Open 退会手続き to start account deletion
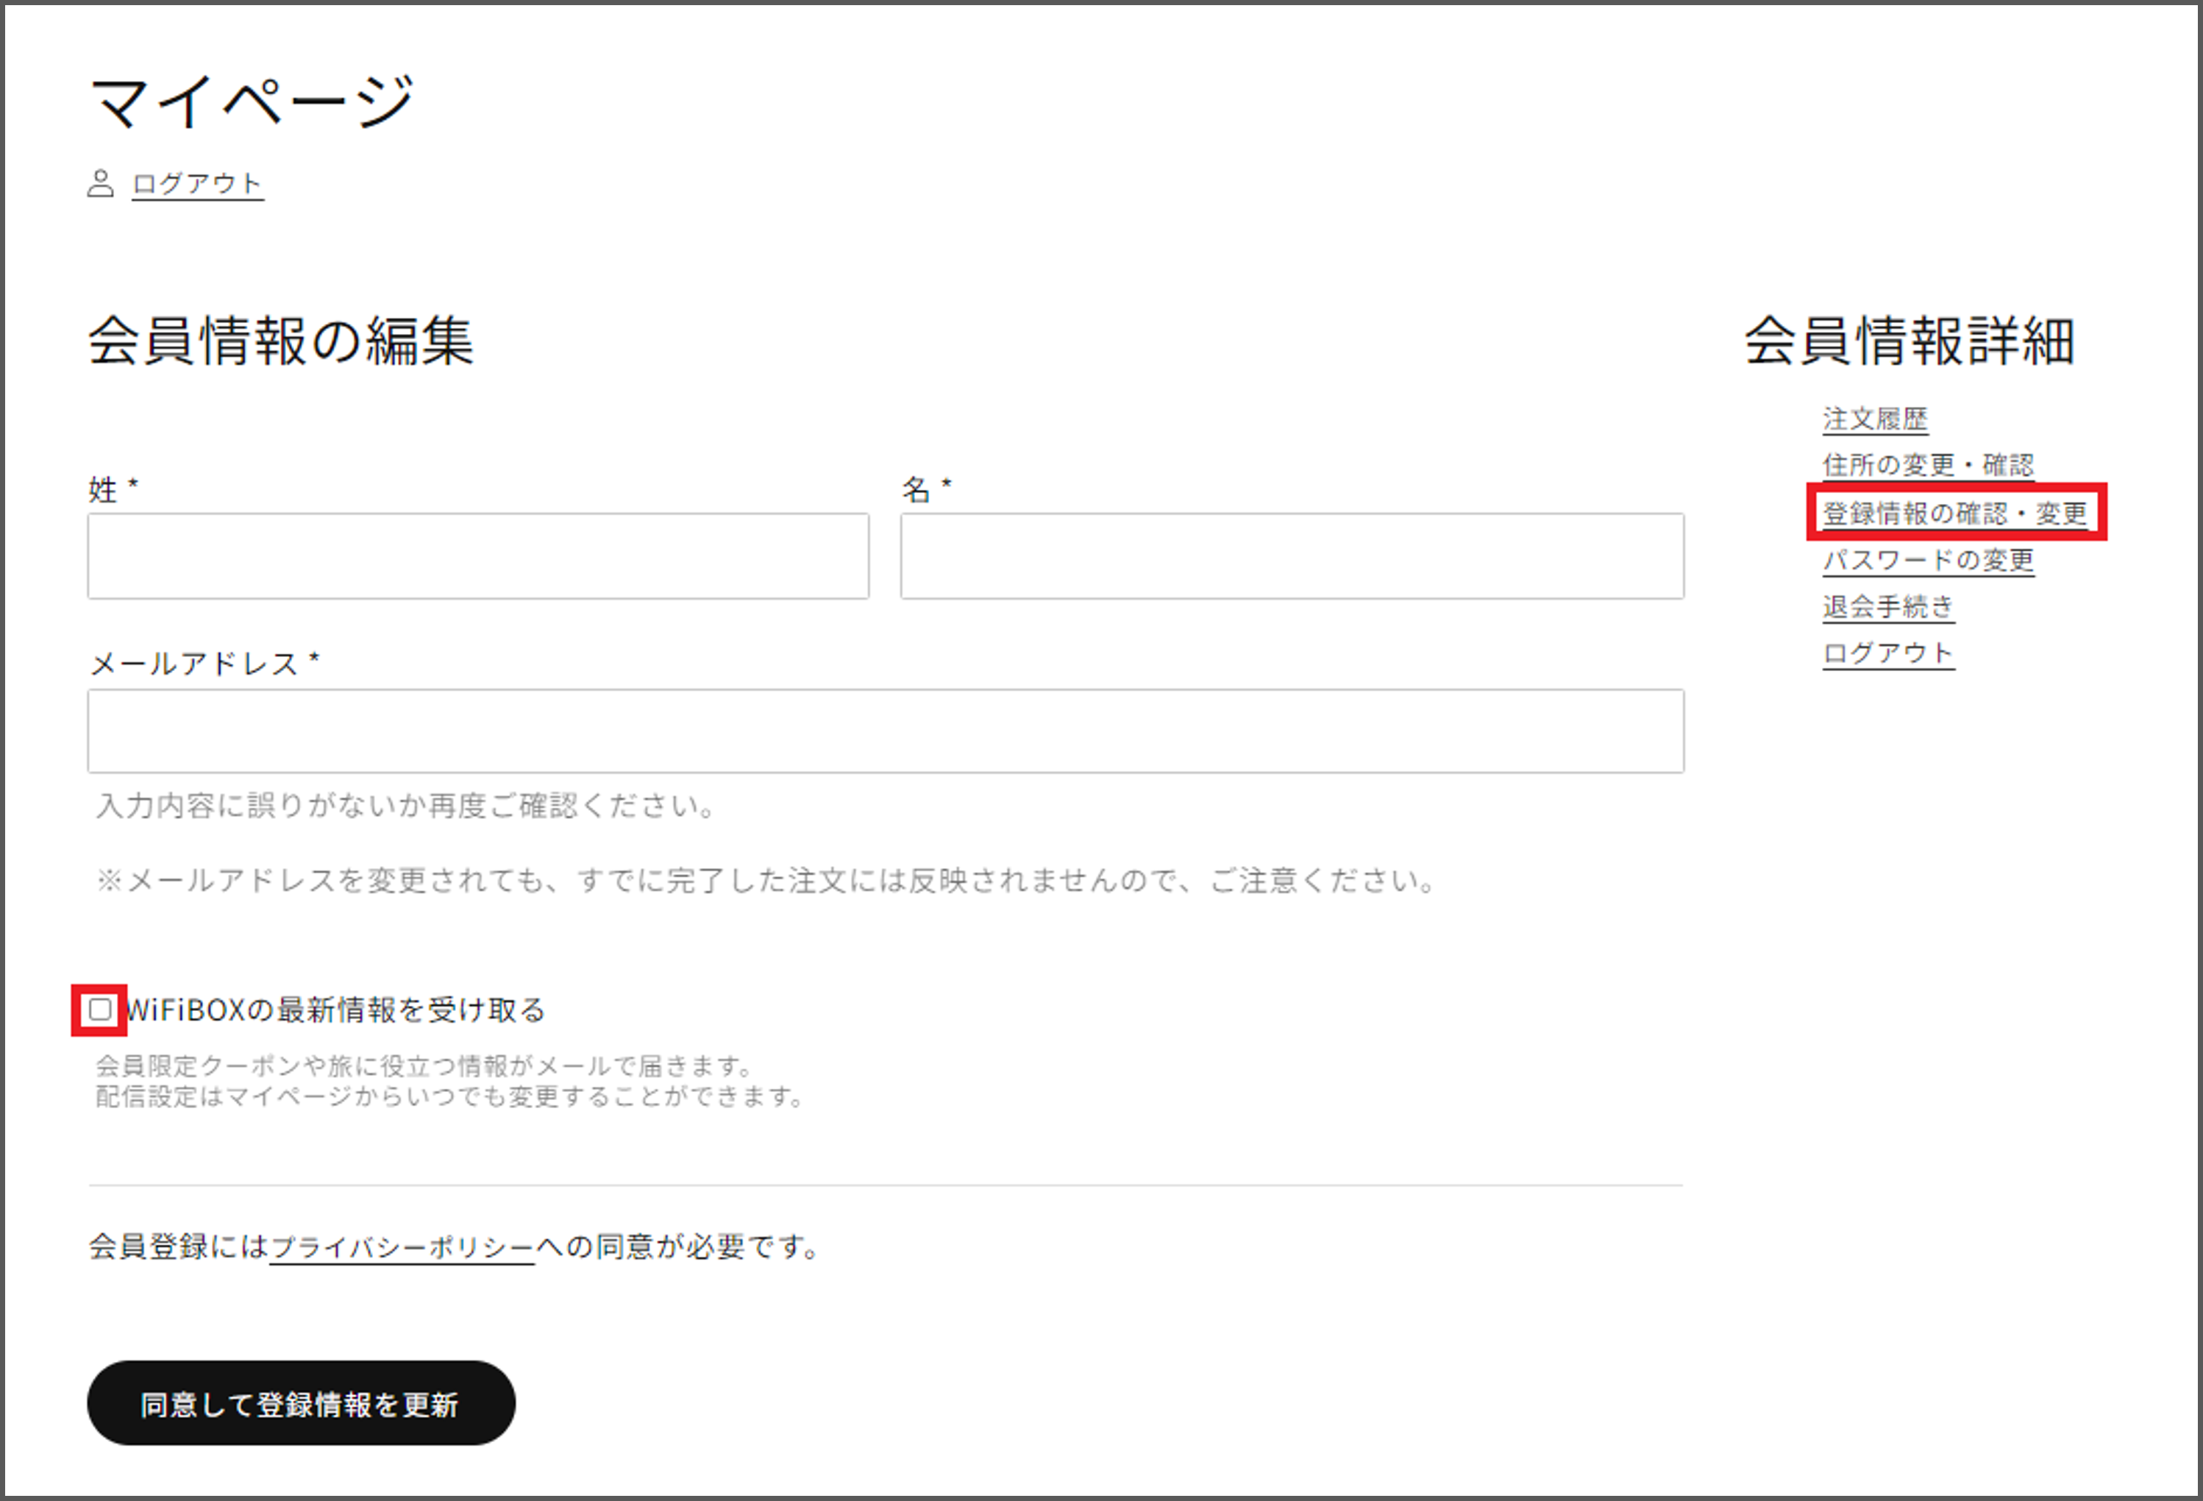Viewport: 2203px width, 1501px height. coord(1887,607)
